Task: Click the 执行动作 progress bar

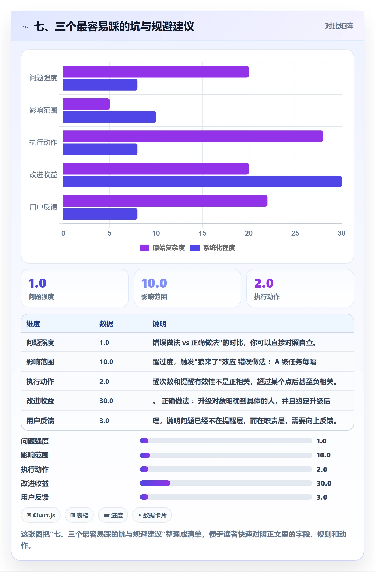Action: pyautogui.click(x=226, y=469)
